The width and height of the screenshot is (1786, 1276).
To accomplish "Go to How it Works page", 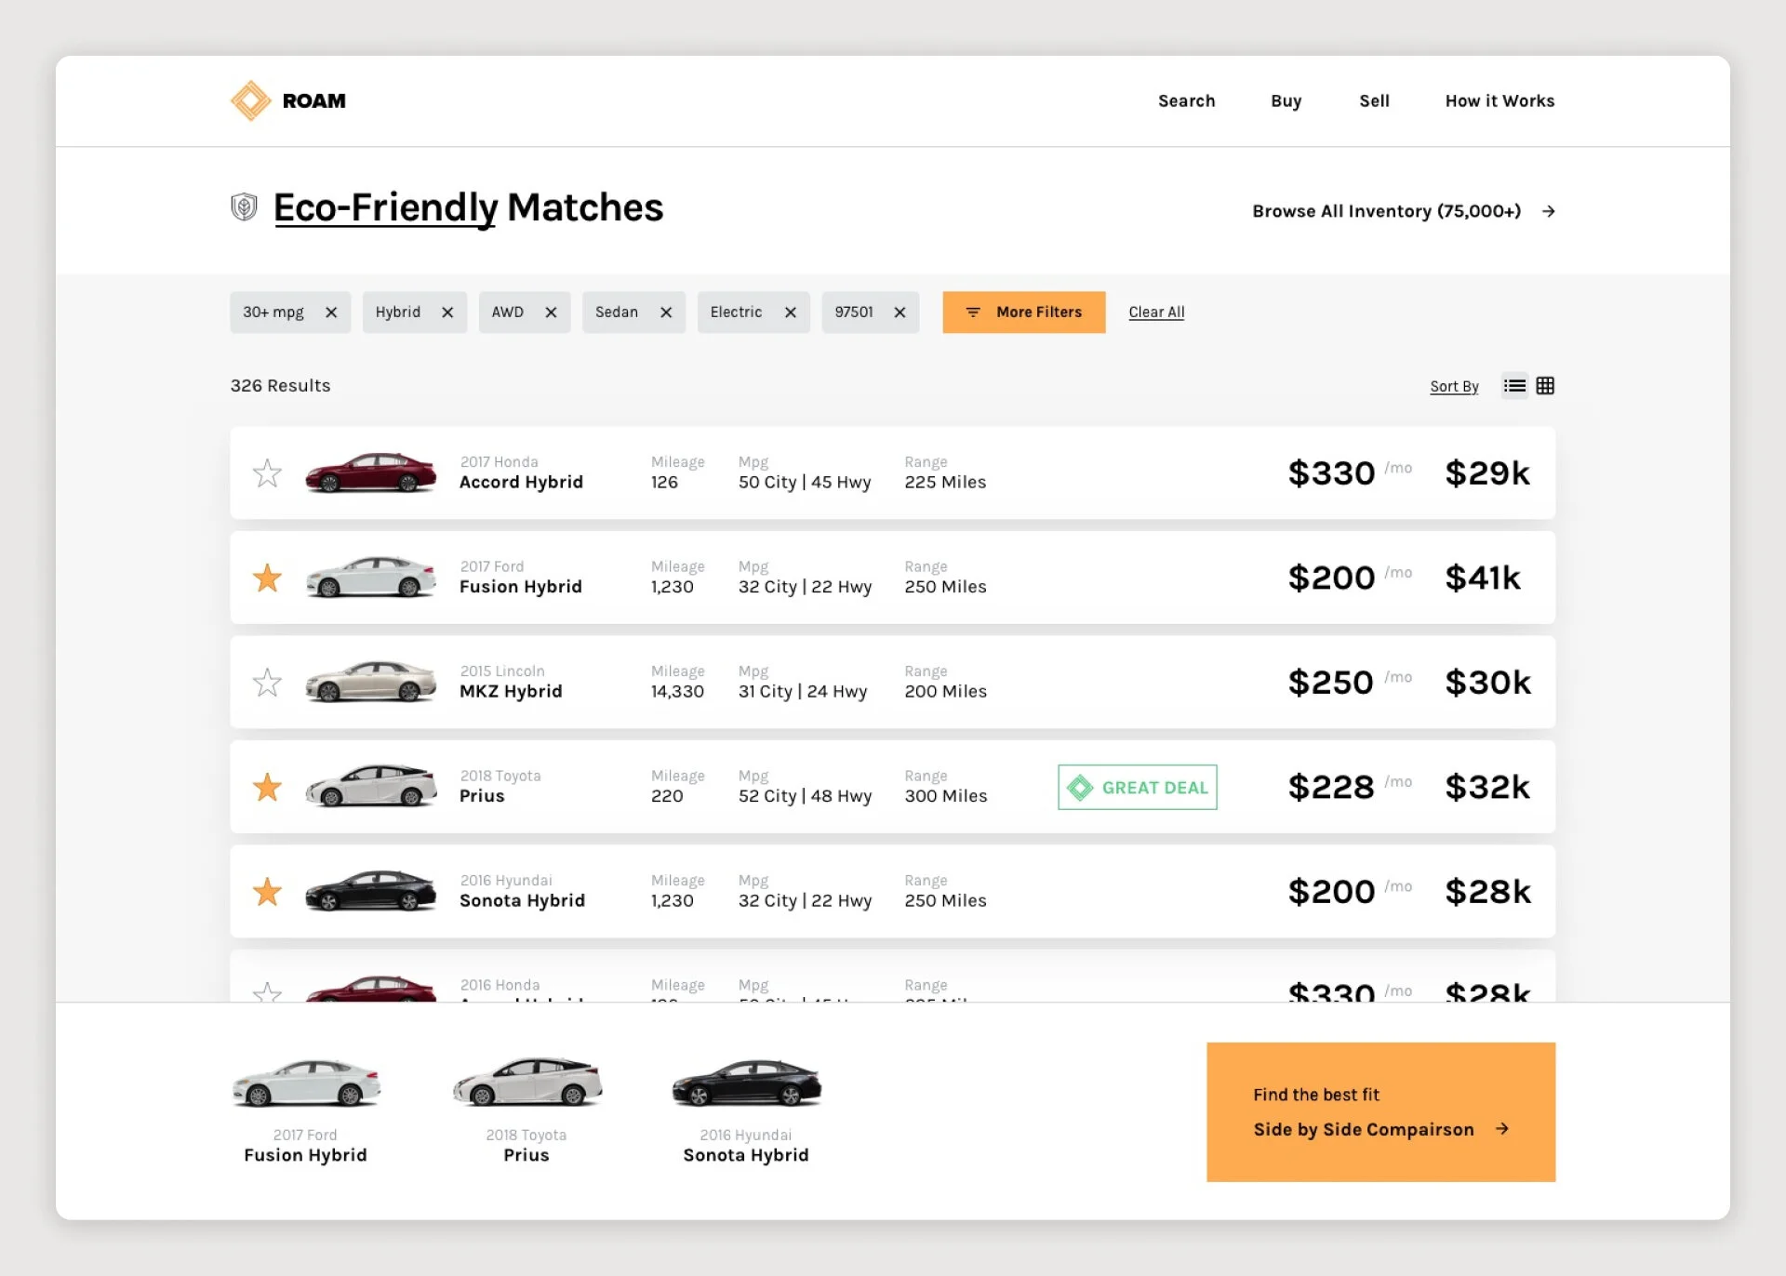I will (1499, 100).
